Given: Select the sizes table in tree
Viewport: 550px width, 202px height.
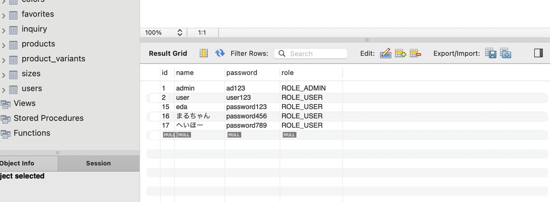Looking at the screenshot, I should (31, 73).
